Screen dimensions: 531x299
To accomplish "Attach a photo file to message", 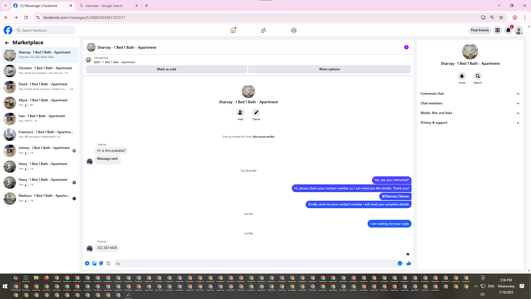I will point(94,263).
